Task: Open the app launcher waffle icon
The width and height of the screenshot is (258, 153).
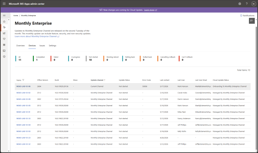Action: 4,4
